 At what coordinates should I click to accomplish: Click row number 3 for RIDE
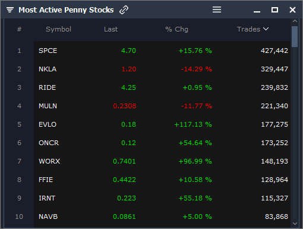pos(19,87)
